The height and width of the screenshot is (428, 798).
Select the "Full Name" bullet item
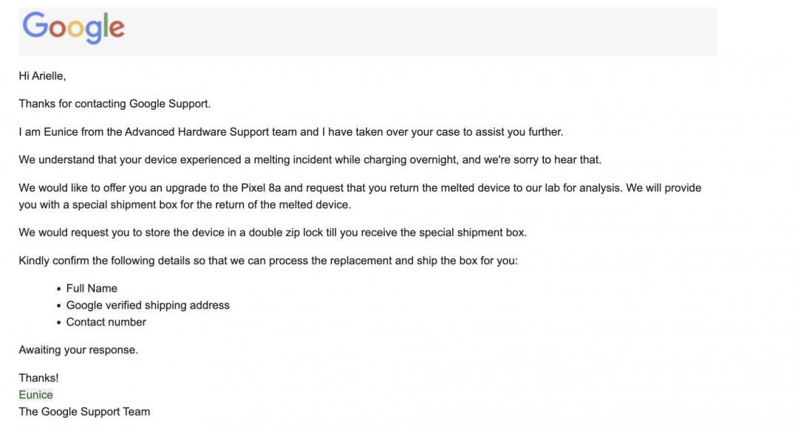click(92, 289)
